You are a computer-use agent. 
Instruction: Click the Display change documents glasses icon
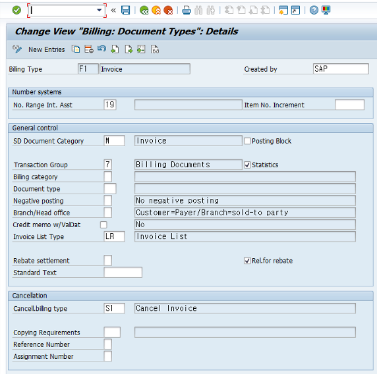[x=155, y=49]
